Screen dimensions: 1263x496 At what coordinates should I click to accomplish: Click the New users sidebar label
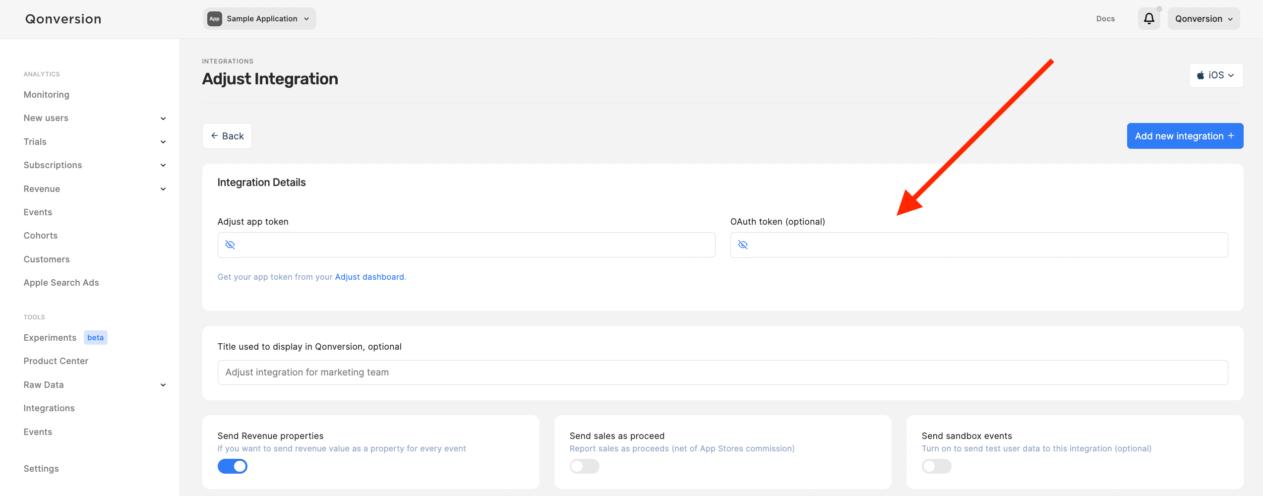[x=46, y=118]
